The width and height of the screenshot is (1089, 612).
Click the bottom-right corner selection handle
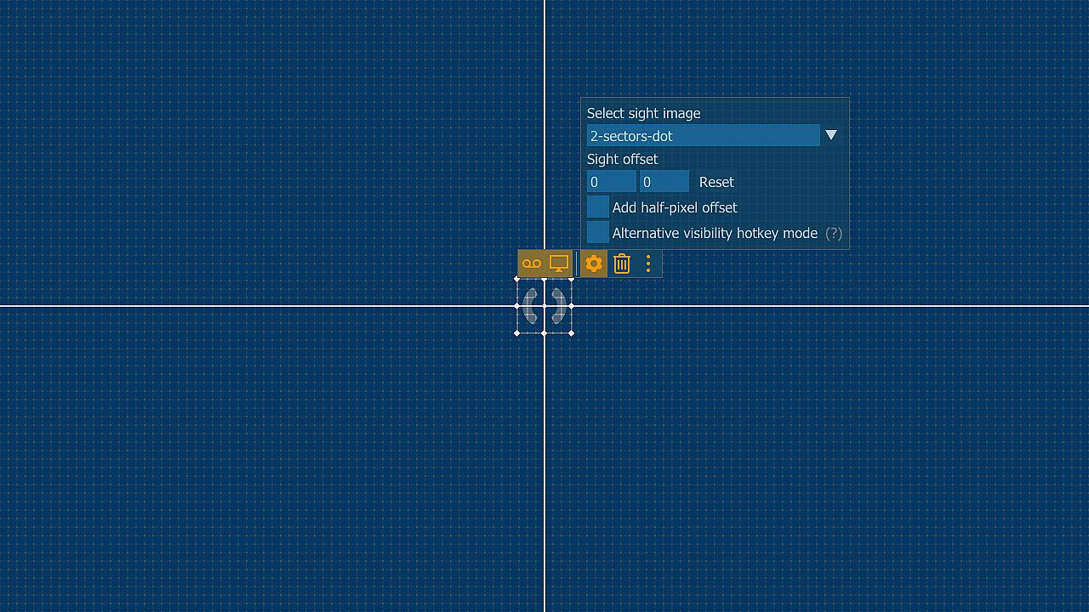(571, 333)
